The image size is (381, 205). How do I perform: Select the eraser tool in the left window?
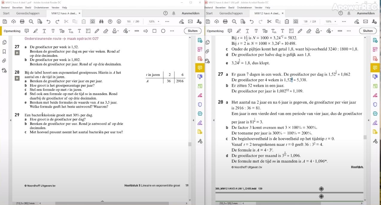click(x=106, y=31)
